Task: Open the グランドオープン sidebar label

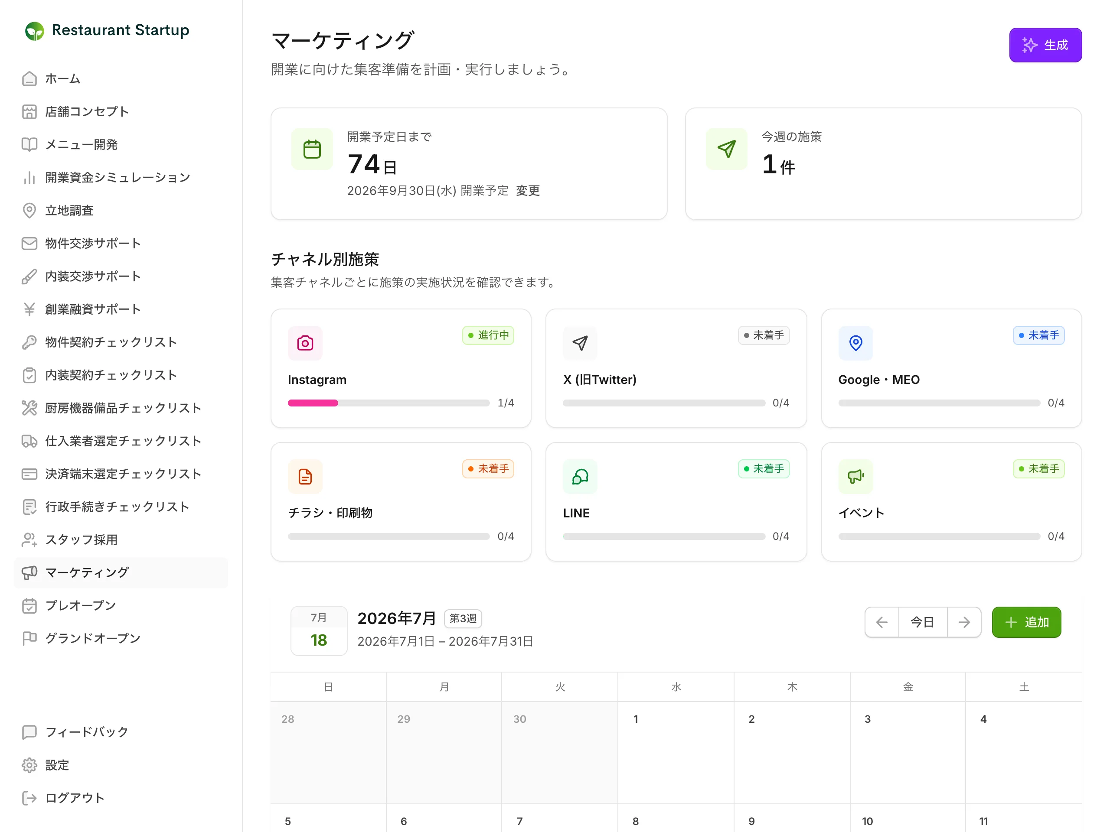Action: tap(93, 638)
